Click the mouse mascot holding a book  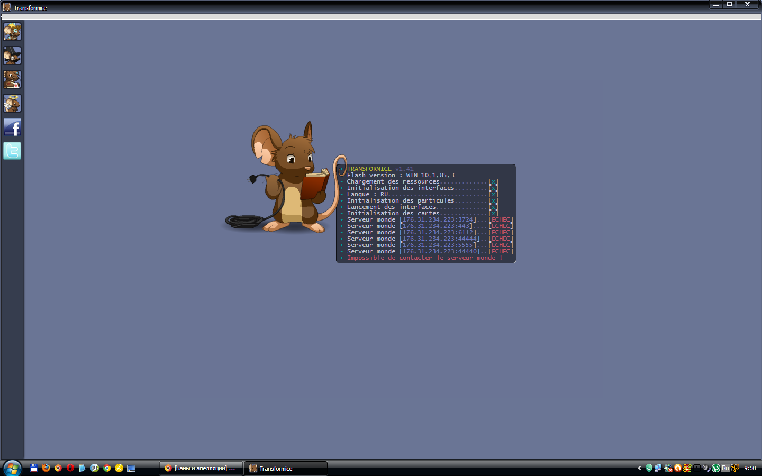click(286, 177)
